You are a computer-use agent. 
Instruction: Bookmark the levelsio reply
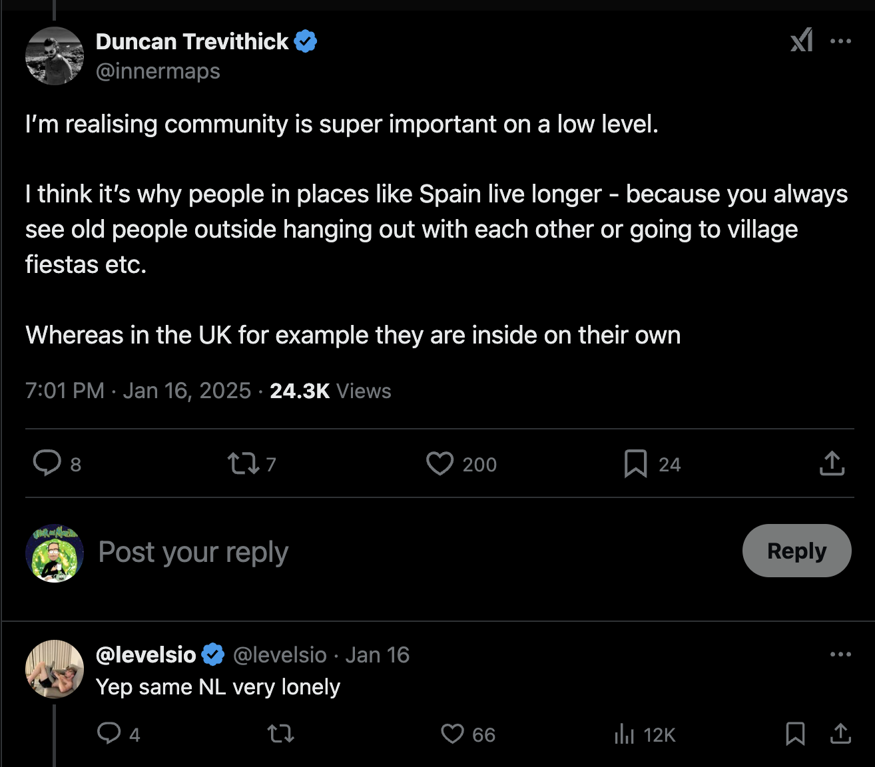click(x=795, y=734)
